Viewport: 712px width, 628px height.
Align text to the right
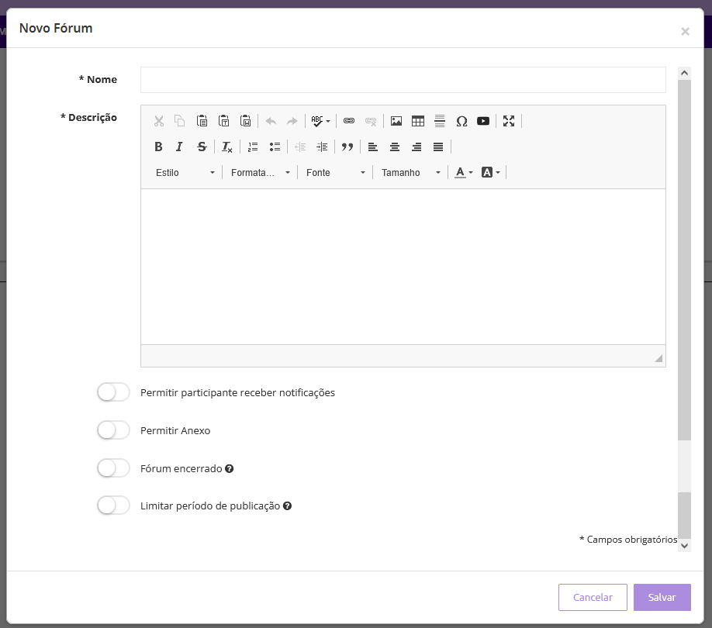tap(416, 147)
